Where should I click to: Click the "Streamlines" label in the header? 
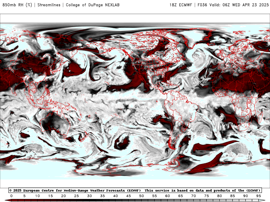(x=49, y=5)
